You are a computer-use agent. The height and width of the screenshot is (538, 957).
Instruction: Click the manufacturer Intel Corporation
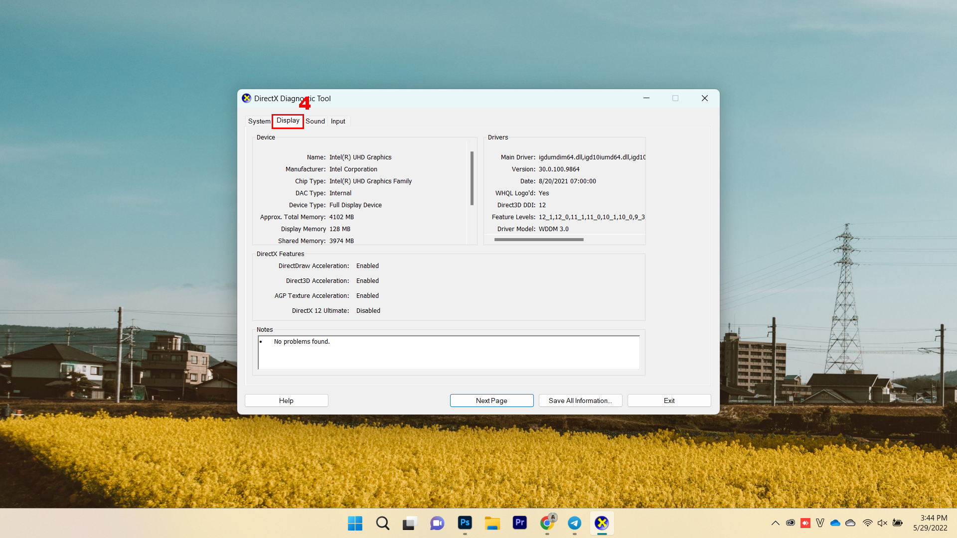(x=353, y=169)
